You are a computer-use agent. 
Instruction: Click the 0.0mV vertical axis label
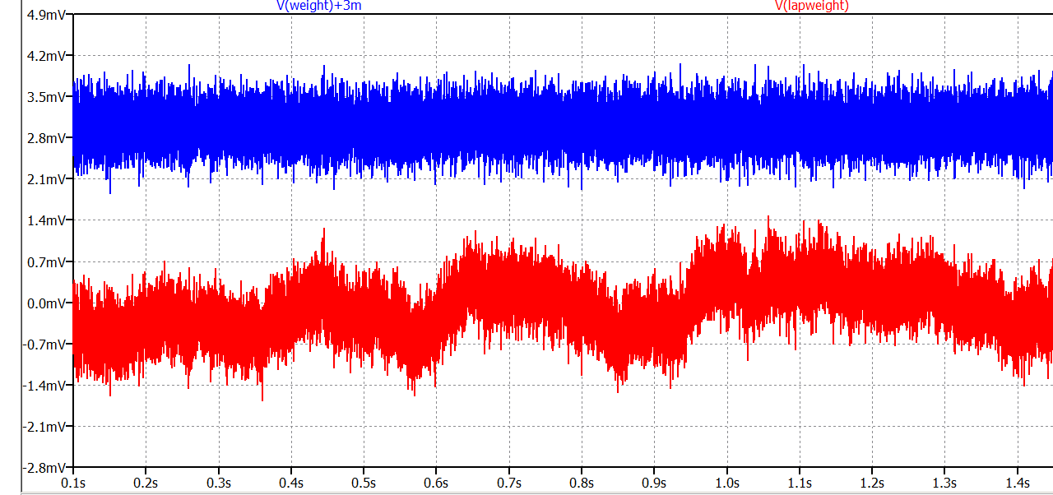click(46, 303)
